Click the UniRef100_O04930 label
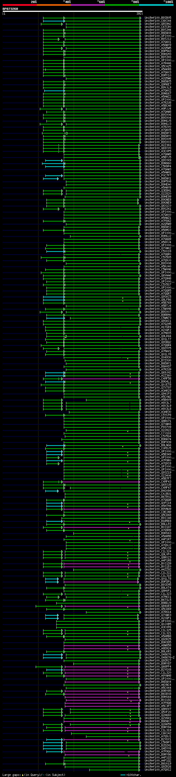The image size is (176, 777). point(158,357)
